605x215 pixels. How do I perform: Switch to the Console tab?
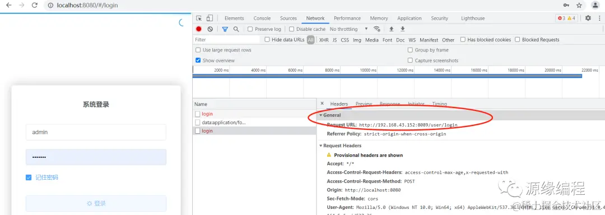coord(262,18)
